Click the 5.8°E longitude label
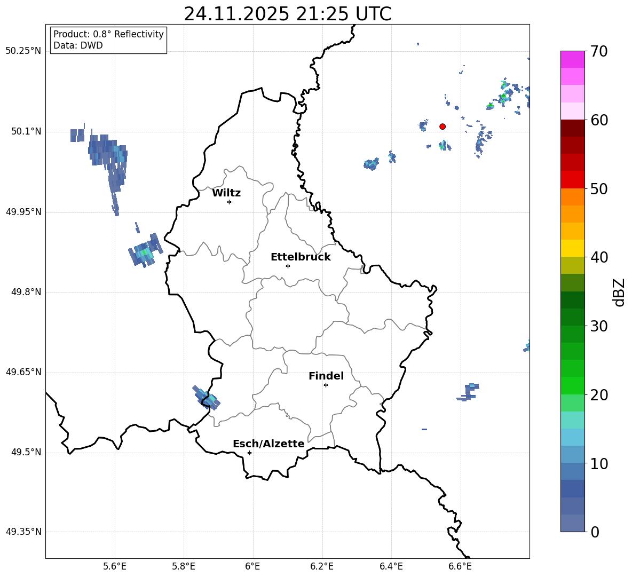This screenshot has width=632, height=577. [184, 567]
